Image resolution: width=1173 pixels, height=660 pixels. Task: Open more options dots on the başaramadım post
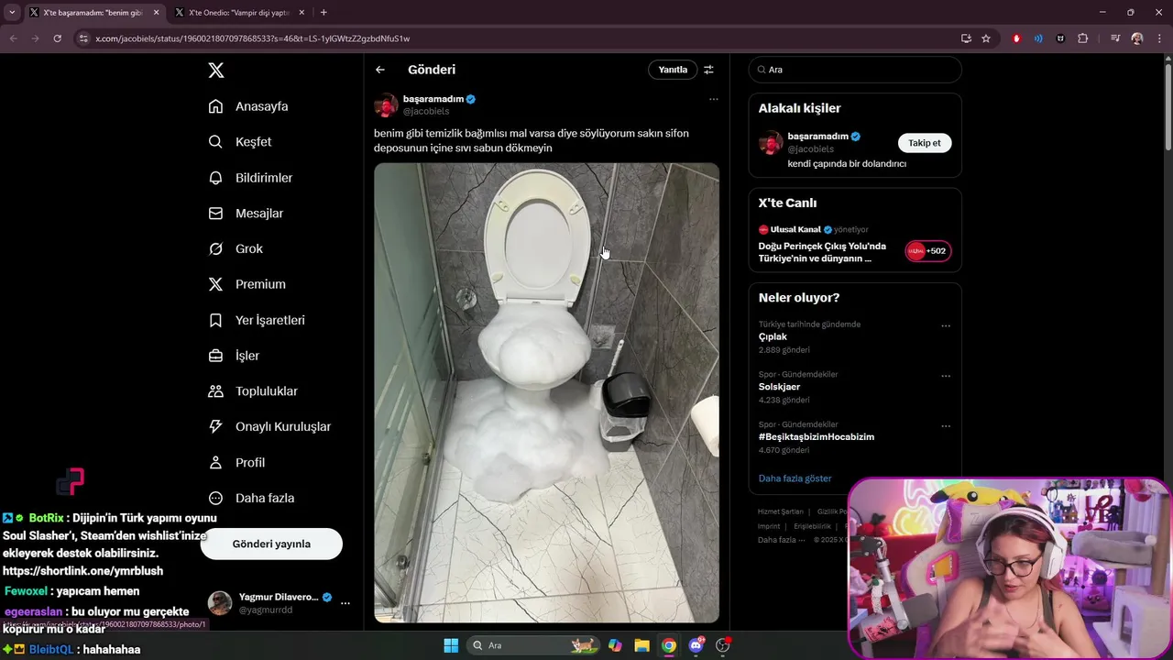click(x=714, y=99)
